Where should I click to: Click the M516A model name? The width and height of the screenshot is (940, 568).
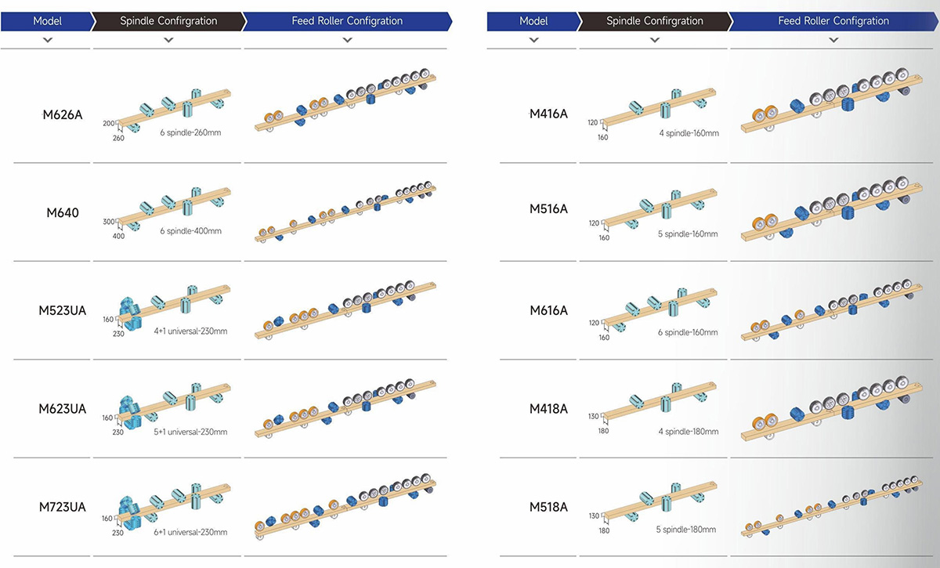(x=548, y=209)
